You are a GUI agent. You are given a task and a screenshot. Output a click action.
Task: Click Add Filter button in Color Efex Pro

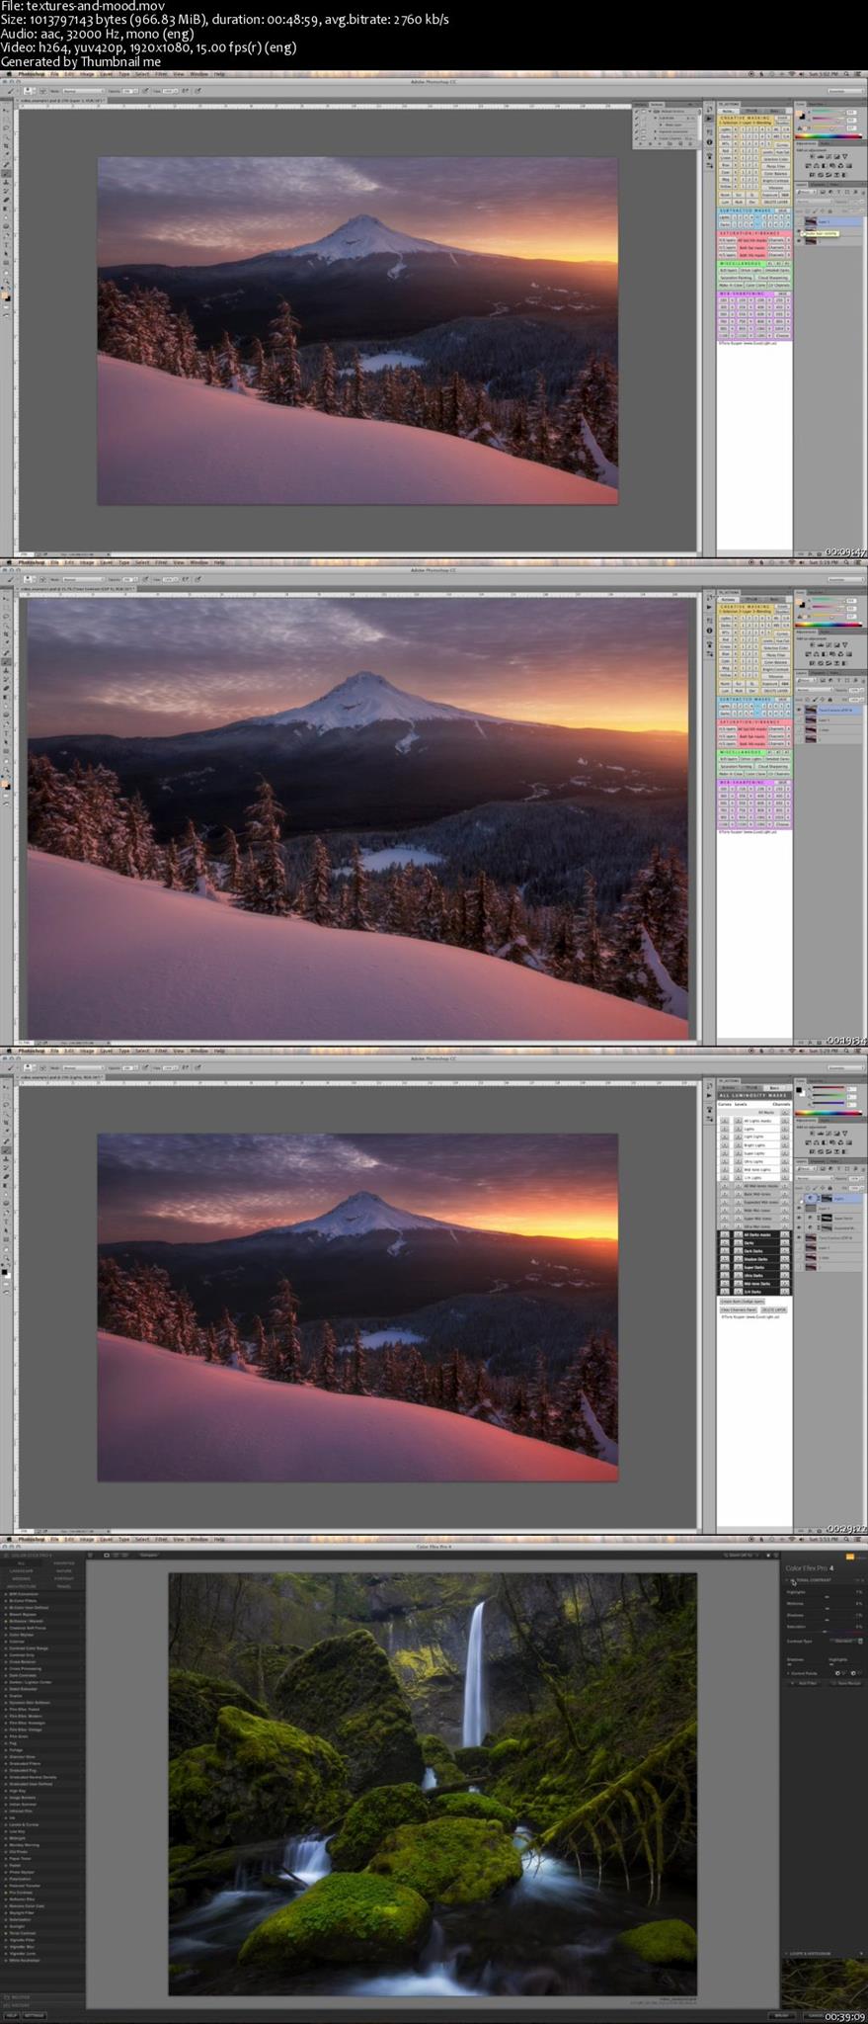click(x=805, y=1683)
